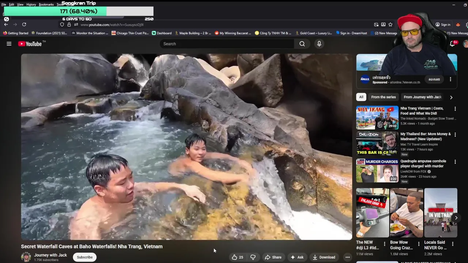Viewport: 468px width, 263px height.
Task: Dislike the video with the thumbs down
Action: coord(253,257)
